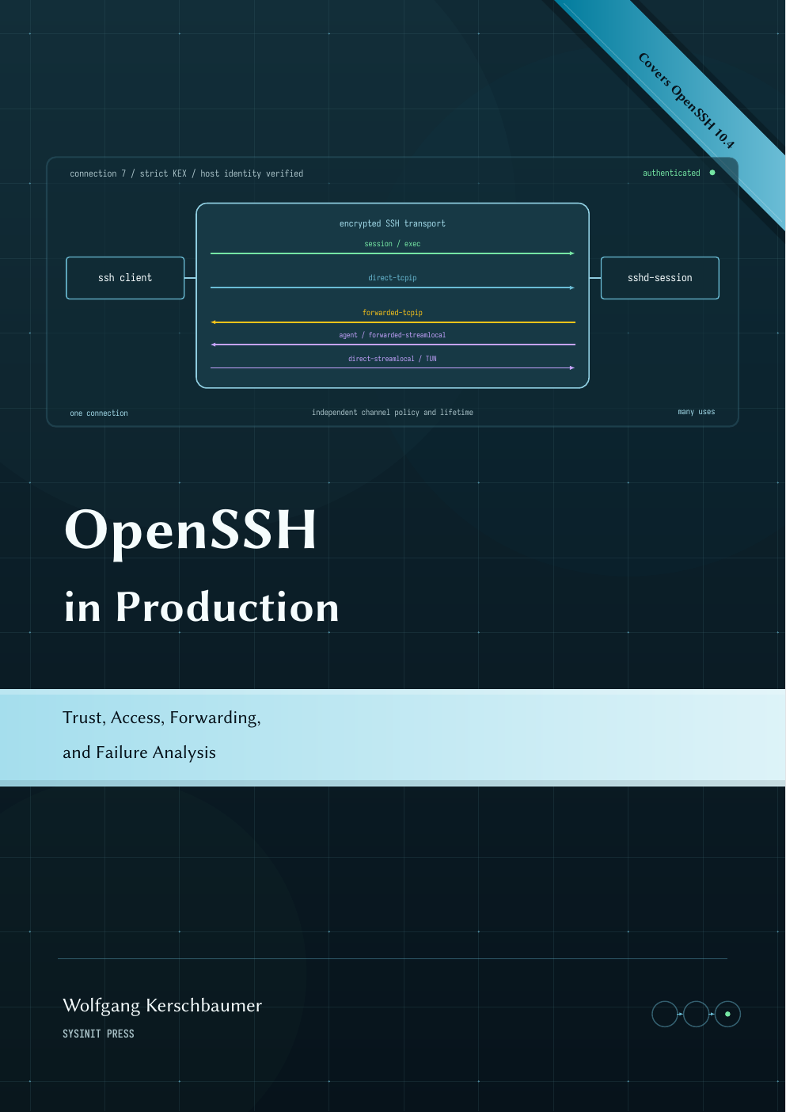The height and width of the screenshot is (1112, 786).
Task: Click the 'sshd-session' box
Action: click(x=659, y=278)
